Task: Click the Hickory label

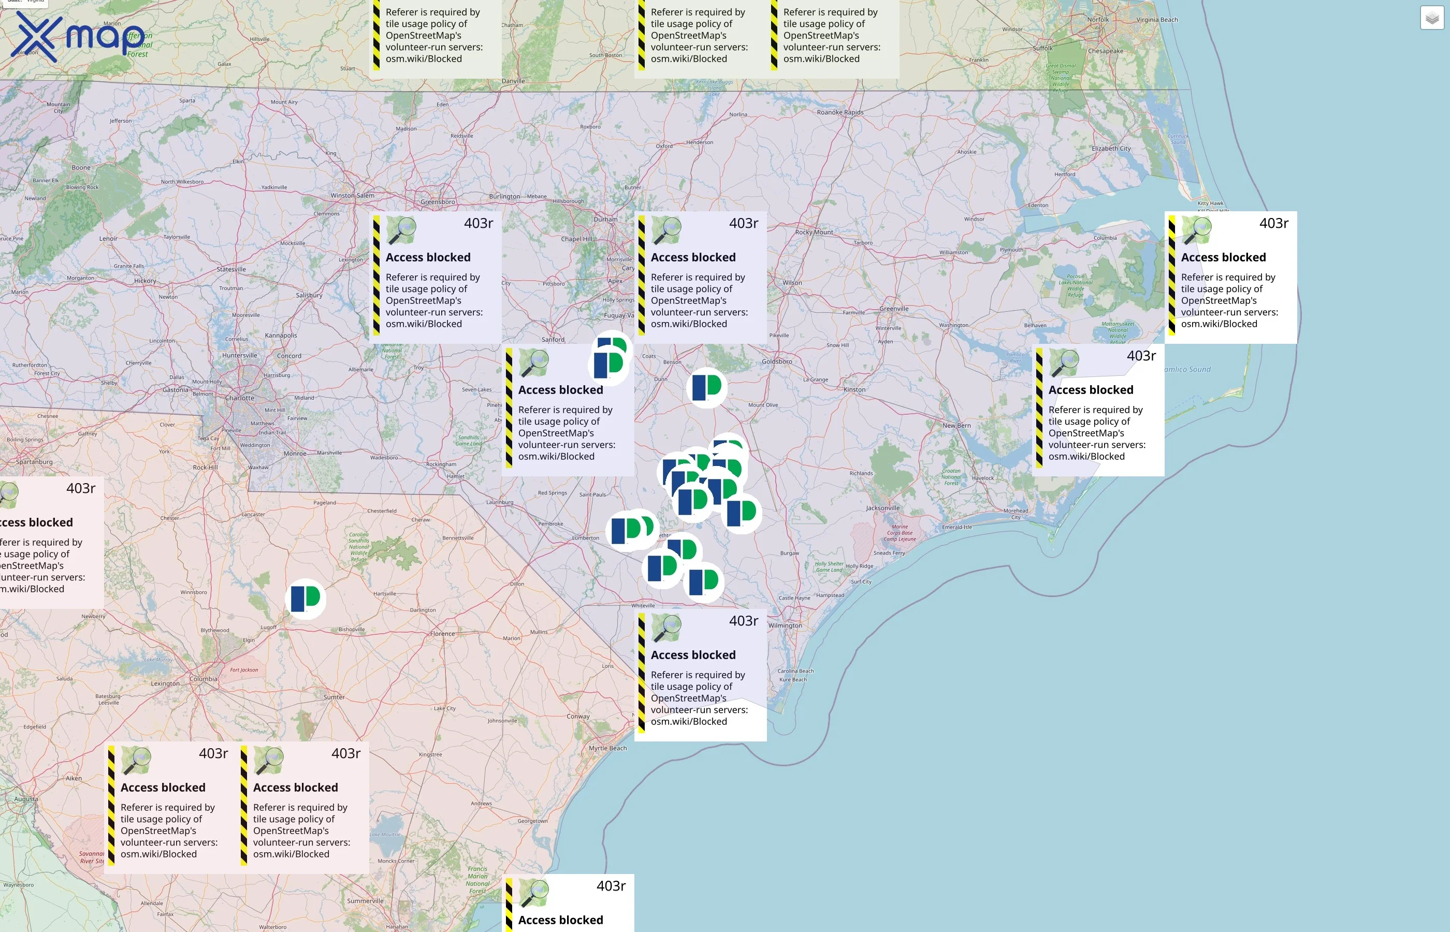Action: pos(145,281)
